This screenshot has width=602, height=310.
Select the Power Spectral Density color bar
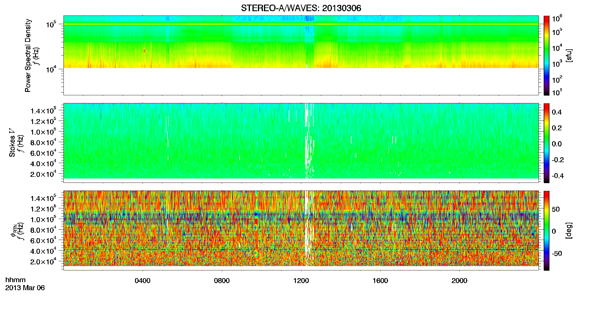click(x=547, y=55)
